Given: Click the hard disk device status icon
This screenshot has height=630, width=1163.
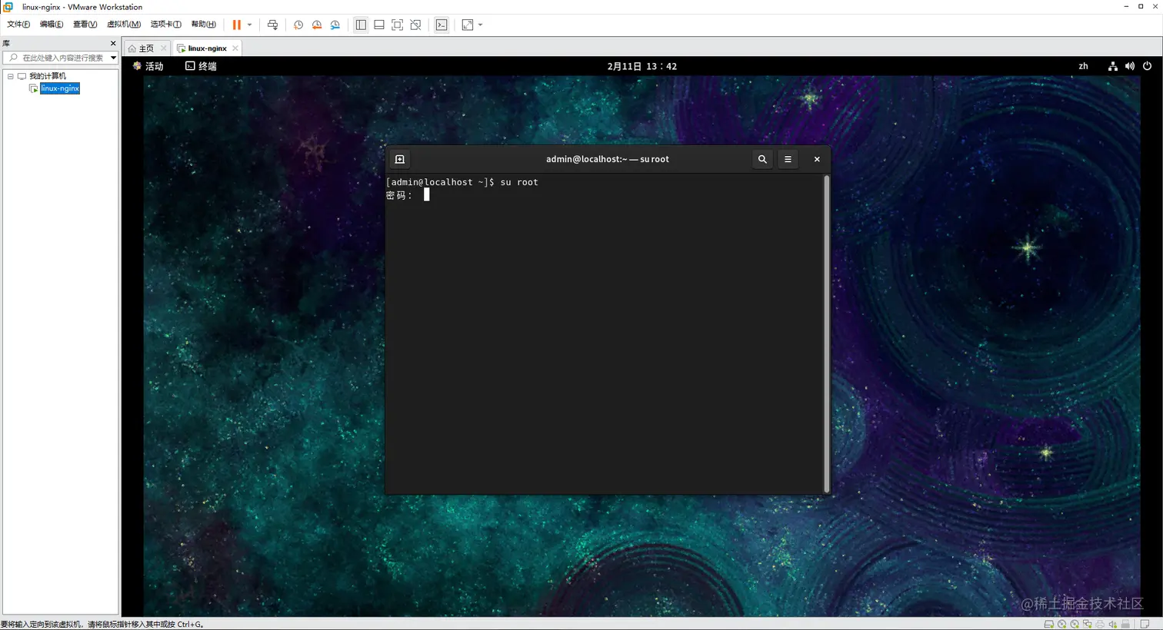Looking at the screenshot, I should [1048, 624].
